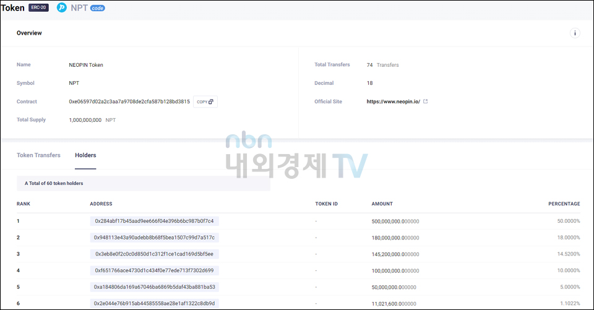Click 'A Total of 60 token holders' text
This screenshot has height=310, width=594.
click(x=54, y=183)
